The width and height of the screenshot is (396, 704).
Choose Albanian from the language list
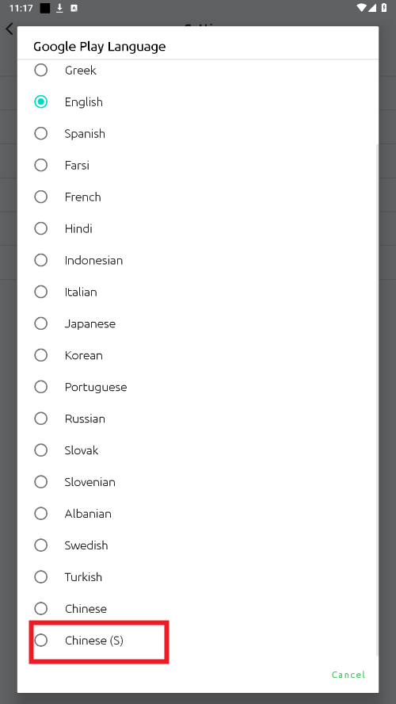(x=41, y=513)
